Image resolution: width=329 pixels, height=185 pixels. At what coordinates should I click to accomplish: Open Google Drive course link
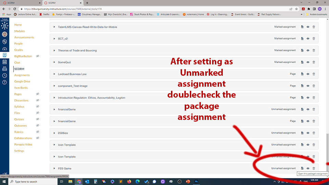[x=22, y=82]
